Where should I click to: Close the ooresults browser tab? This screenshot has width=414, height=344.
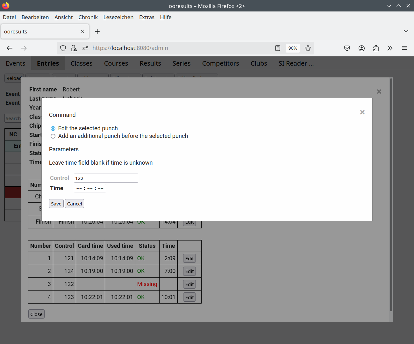click(82, 32)
